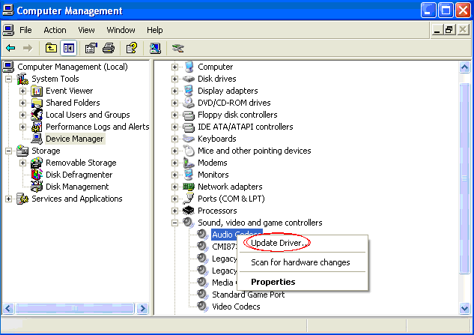Toggle the Show/Hide Console Tree button
This screenshot has height=335, width=474.
pos(68,48)
